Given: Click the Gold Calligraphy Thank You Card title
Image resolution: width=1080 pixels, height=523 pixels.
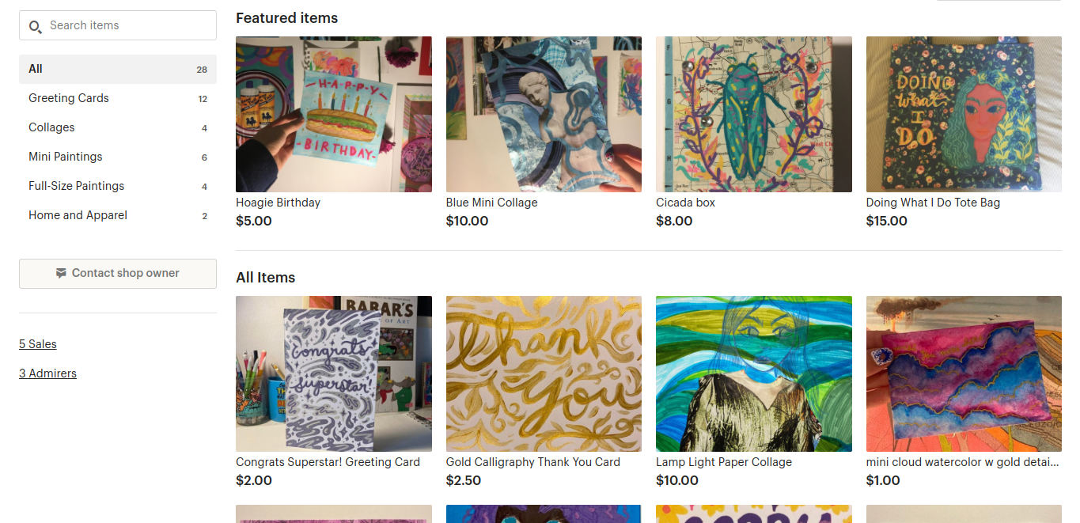Looking at the screenshot, I should click(x=532, y=462).
